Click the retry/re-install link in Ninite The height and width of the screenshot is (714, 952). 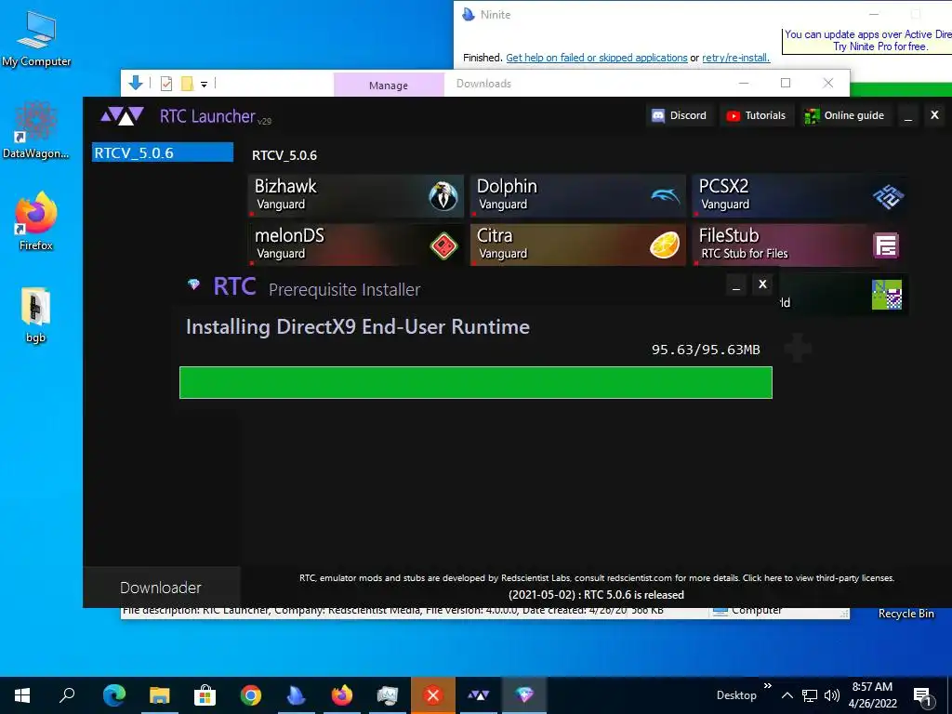736,58
